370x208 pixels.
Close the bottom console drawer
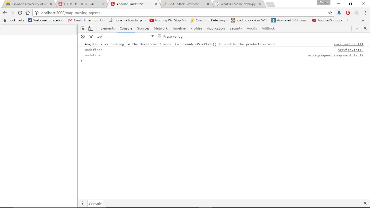pyautogui.click(x=365, y=203)
